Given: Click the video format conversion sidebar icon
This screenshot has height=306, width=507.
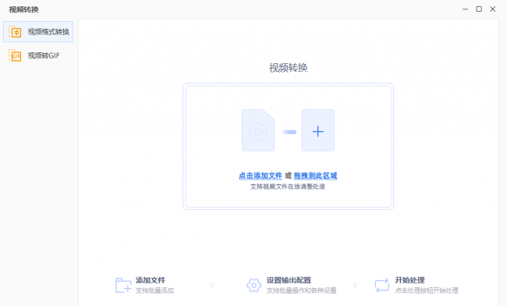Looking at the screenshot, I should point(15,32).
